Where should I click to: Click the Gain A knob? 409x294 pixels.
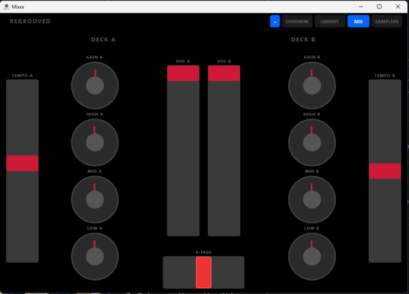pos(95,85)
